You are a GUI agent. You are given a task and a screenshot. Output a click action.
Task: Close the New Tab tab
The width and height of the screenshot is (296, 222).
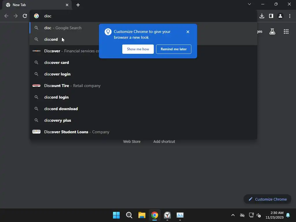click(x=67, y=5)
